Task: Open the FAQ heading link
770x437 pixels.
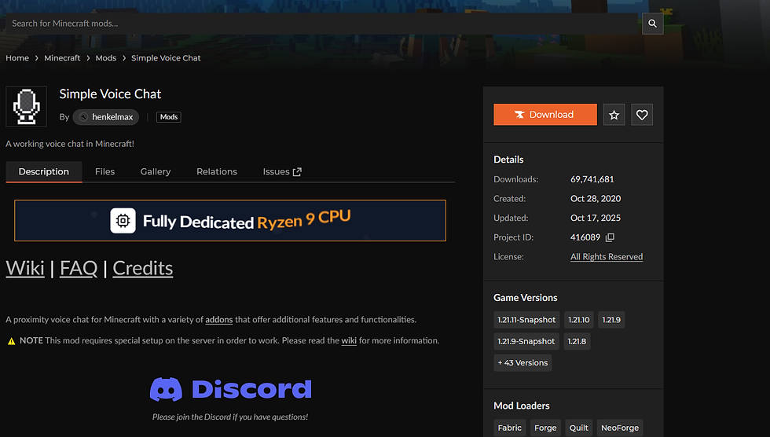Action: (x=79, y=268)
